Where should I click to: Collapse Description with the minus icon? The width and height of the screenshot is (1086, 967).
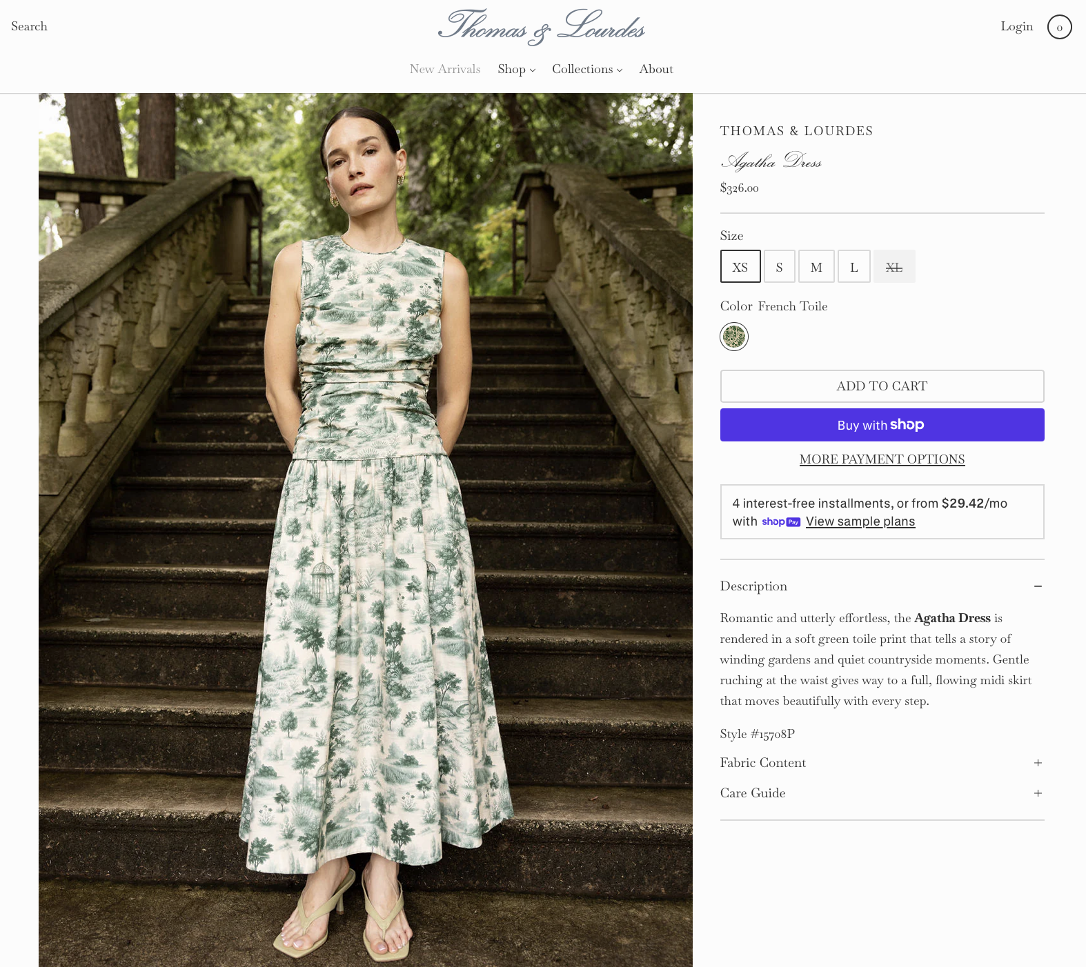coord(1038,586)
